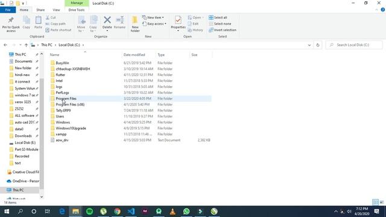The image size is (386, 217).
Task: Click the Properties checkmark icon
Action: (x=178, y=20)
